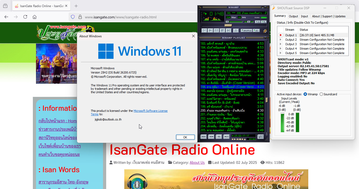Open LIST OPTS in the Winamp playlist

[x=261, y=136]
